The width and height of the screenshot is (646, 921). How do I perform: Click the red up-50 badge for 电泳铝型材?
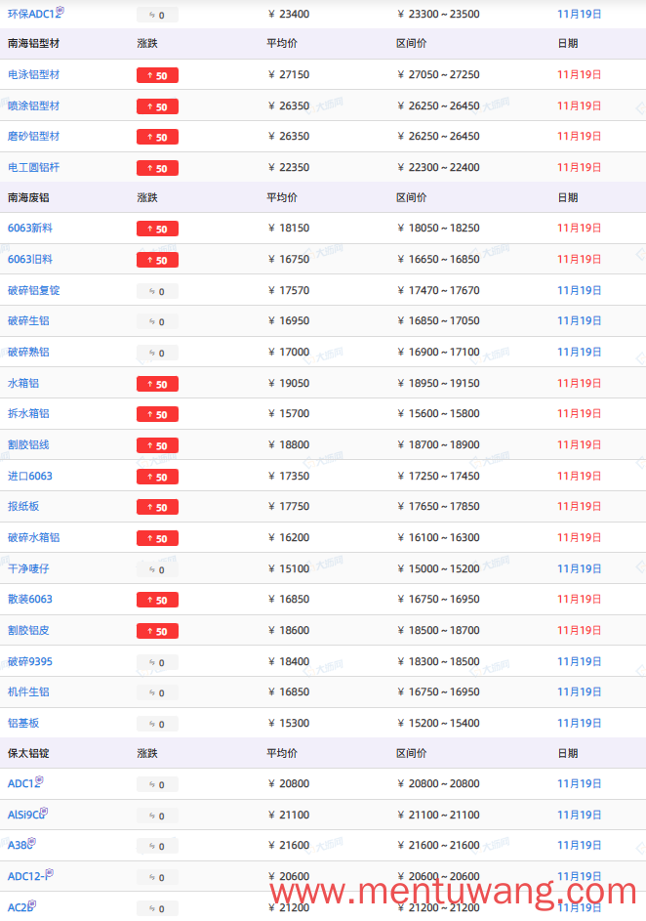click(x=157, y=75)
